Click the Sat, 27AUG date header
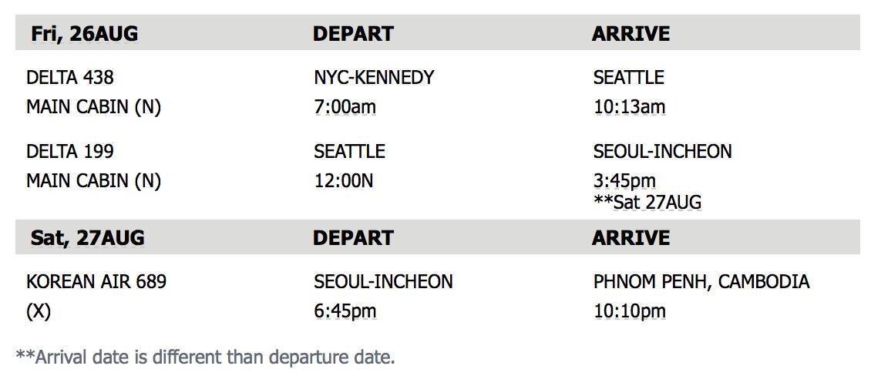This screenshot has height=376, width=871. pyautogui.click(x=87, y=238)
